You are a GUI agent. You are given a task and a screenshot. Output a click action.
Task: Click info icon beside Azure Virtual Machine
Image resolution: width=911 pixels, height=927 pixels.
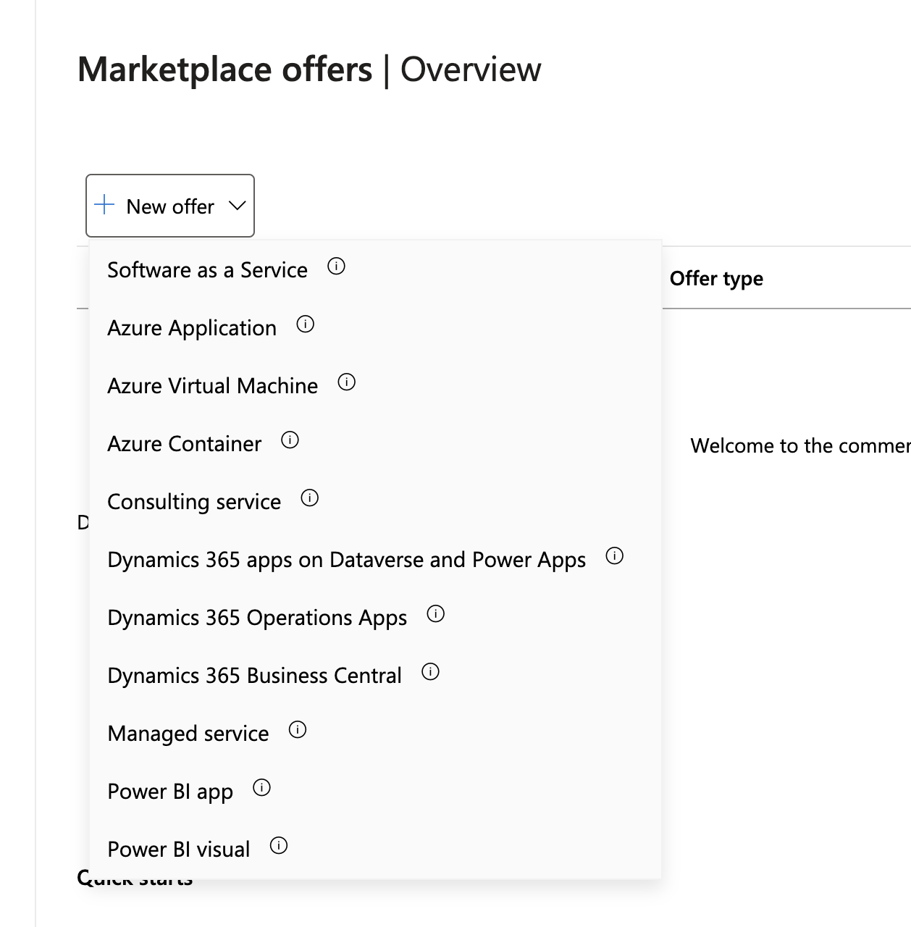click(x=347, y=382)
